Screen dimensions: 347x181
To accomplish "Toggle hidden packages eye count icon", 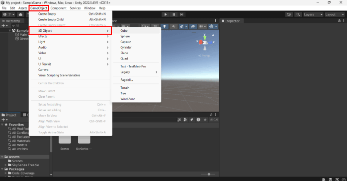I will pos(214,120).
